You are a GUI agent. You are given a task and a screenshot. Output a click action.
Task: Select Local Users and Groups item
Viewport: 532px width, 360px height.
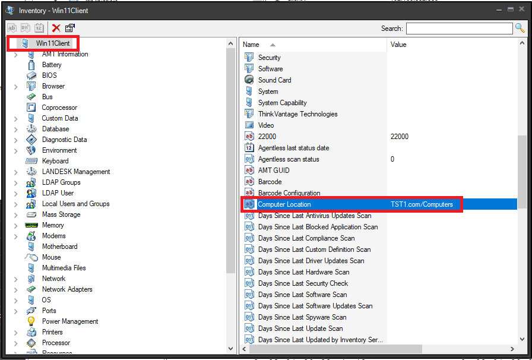click(75, 204)
